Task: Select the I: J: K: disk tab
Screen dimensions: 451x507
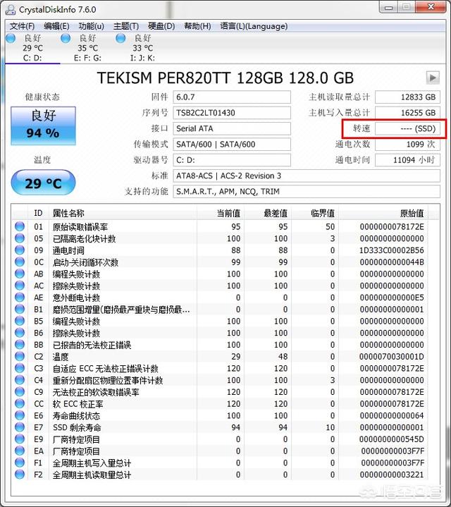Action: tap(142, 48)
